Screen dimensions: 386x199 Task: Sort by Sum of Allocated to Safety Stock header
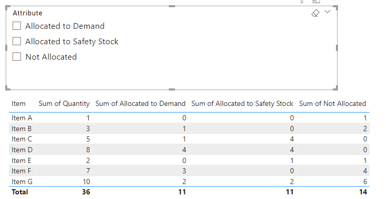tap(242, 103)
